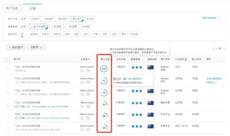Click the Australia flag in the 今天 row
Image resolution: width=230 pixels, height=136 pixels.
pyautogui.click(x=150, y=67)
